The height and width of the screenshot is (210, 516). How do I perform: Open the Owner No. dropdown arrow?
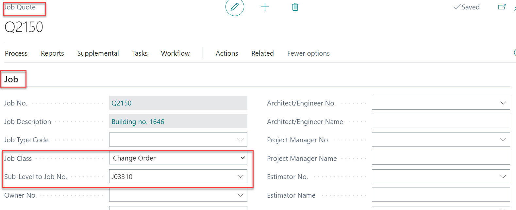(x=241, y=195)
